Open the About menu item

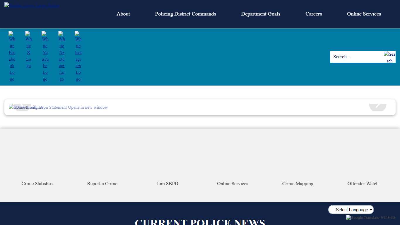point(123,14)
